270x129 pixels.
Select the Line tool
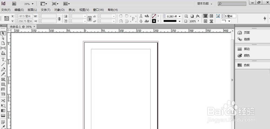3,64
